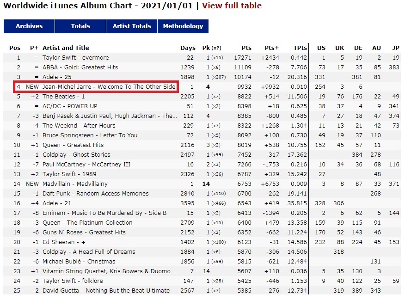Click the View full table link
405x300 pixels.
tap(232, 6)
